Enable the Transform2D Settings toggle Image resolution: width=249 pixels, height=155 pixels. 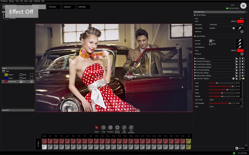point(243,61)
